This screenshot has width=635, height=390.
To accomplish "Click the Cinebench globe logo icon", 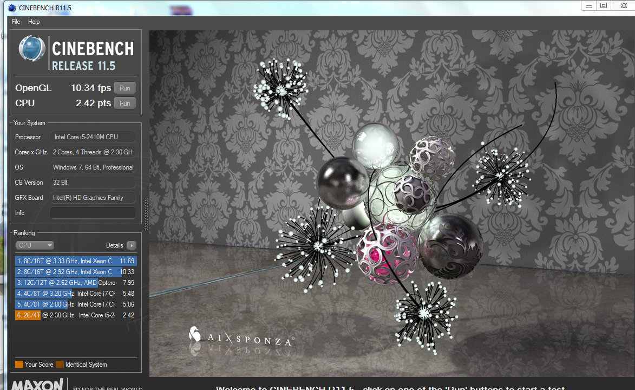I will 32,49.
